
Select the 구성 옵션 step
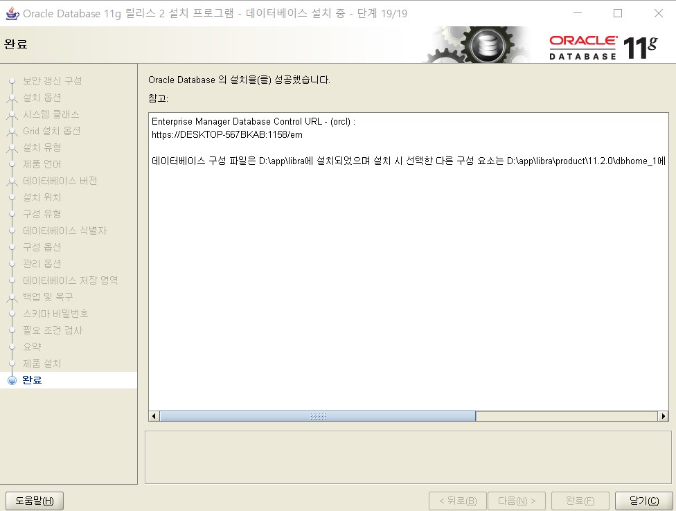(42, 247)
